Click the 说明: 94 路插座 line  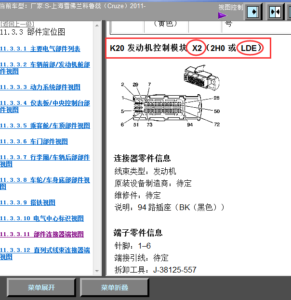(x=169, y=207)
